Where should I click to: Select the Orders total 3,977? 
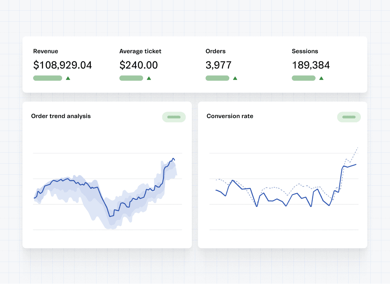click(x=218, y=65)
